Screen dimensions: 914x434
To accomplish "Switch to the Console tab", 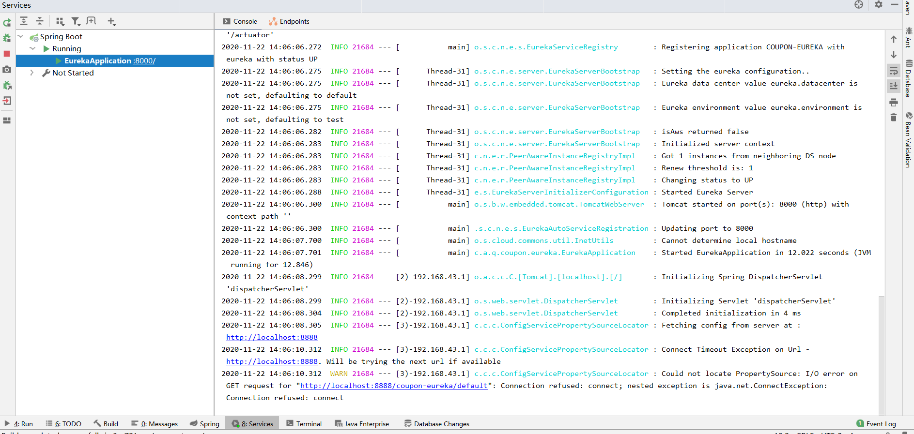I will tap(240, 21).
